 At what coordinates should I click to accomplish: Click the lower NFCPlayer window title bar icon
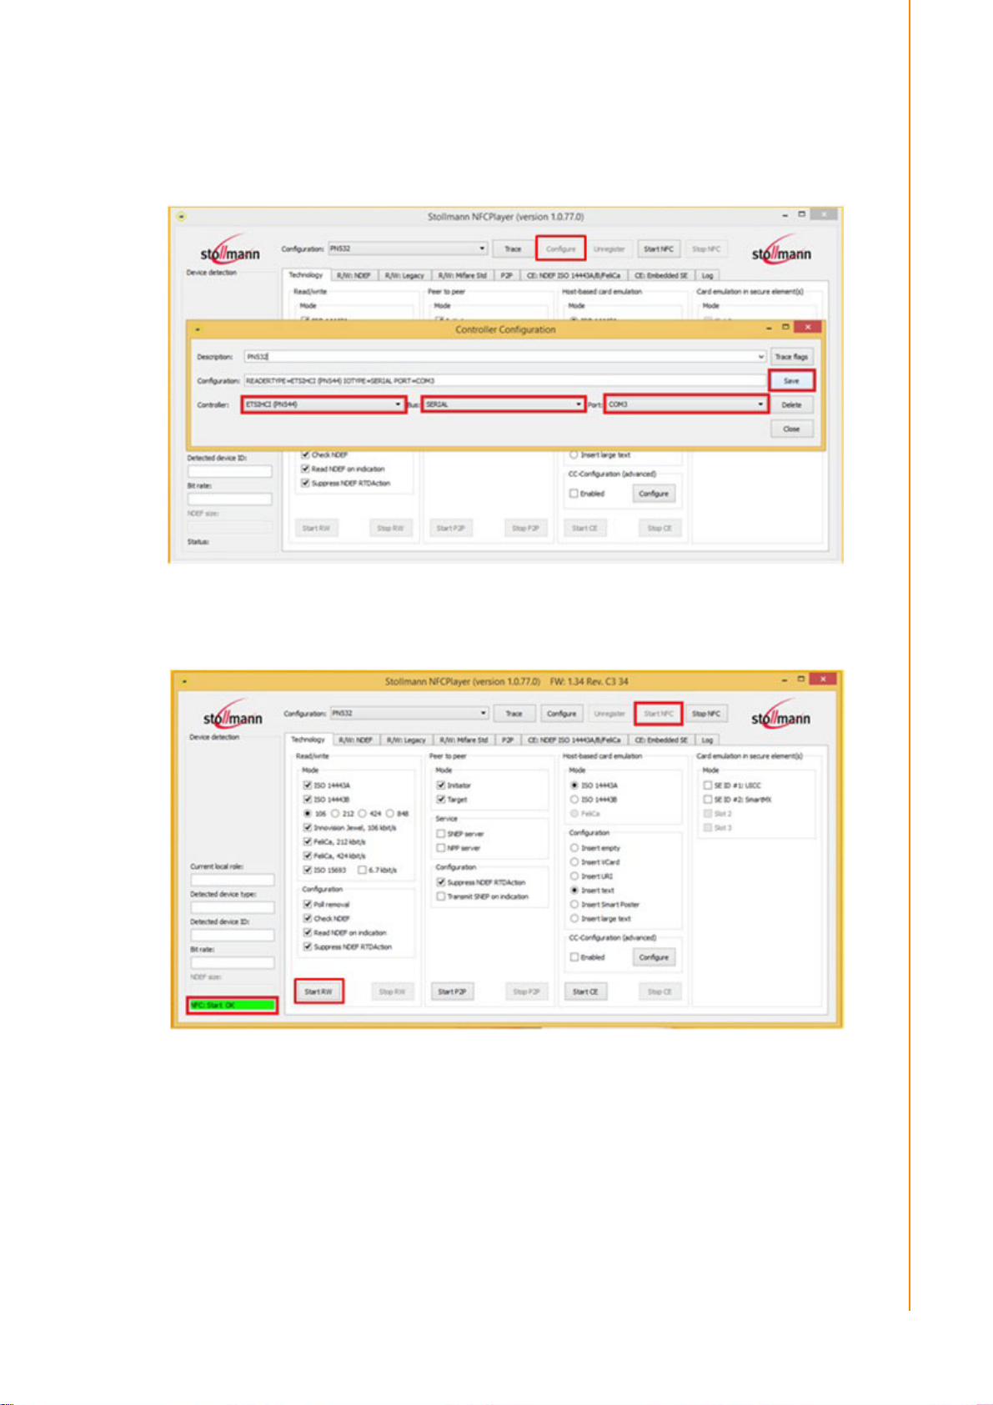184,681
